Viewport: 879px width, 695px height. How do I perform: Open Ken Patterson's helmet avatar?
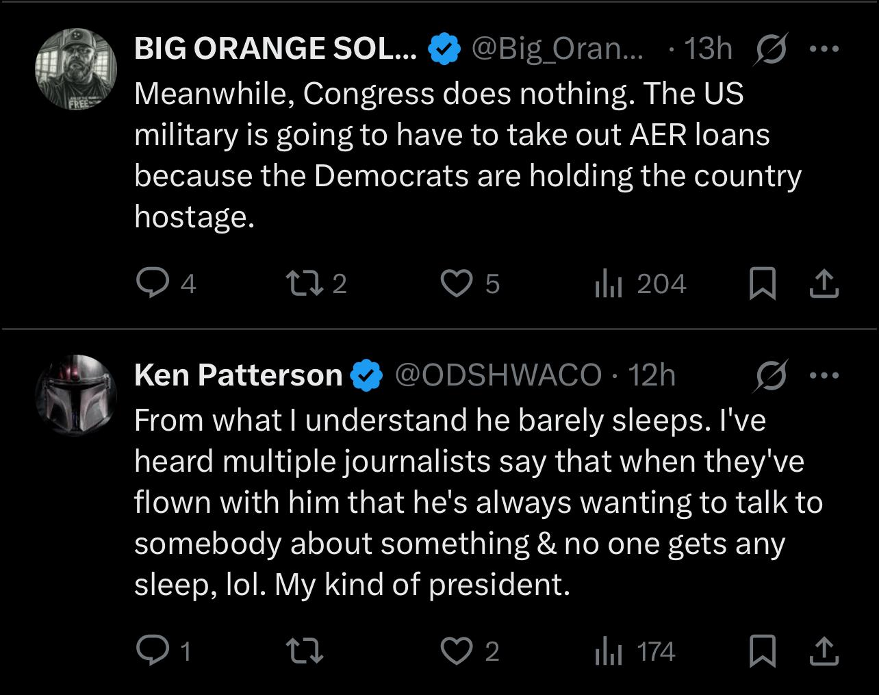76,395
